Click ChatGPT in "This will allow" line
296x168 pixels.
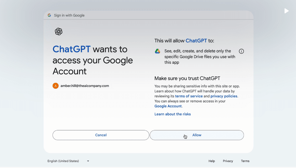point(196,41)
